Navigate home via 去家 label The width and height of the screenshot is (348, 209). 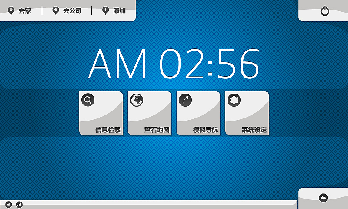tap(25, 11)
